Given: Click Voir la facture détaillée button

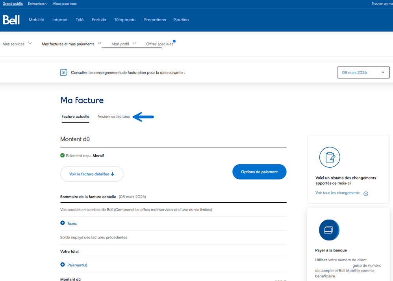Looking at the screenshot, I should click(92, 174).
